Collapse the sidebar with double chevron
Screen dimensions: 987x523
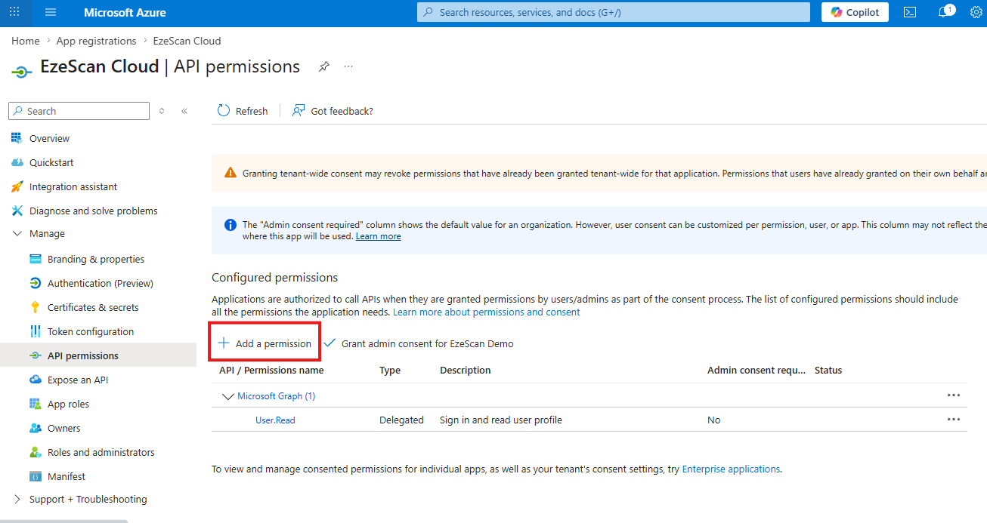[x=184, y=111]
